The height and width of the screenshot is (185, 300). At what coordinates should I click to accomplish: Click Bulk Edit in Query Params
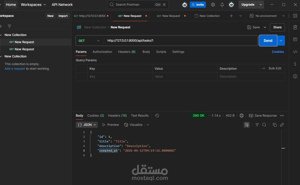coord(275,68)
